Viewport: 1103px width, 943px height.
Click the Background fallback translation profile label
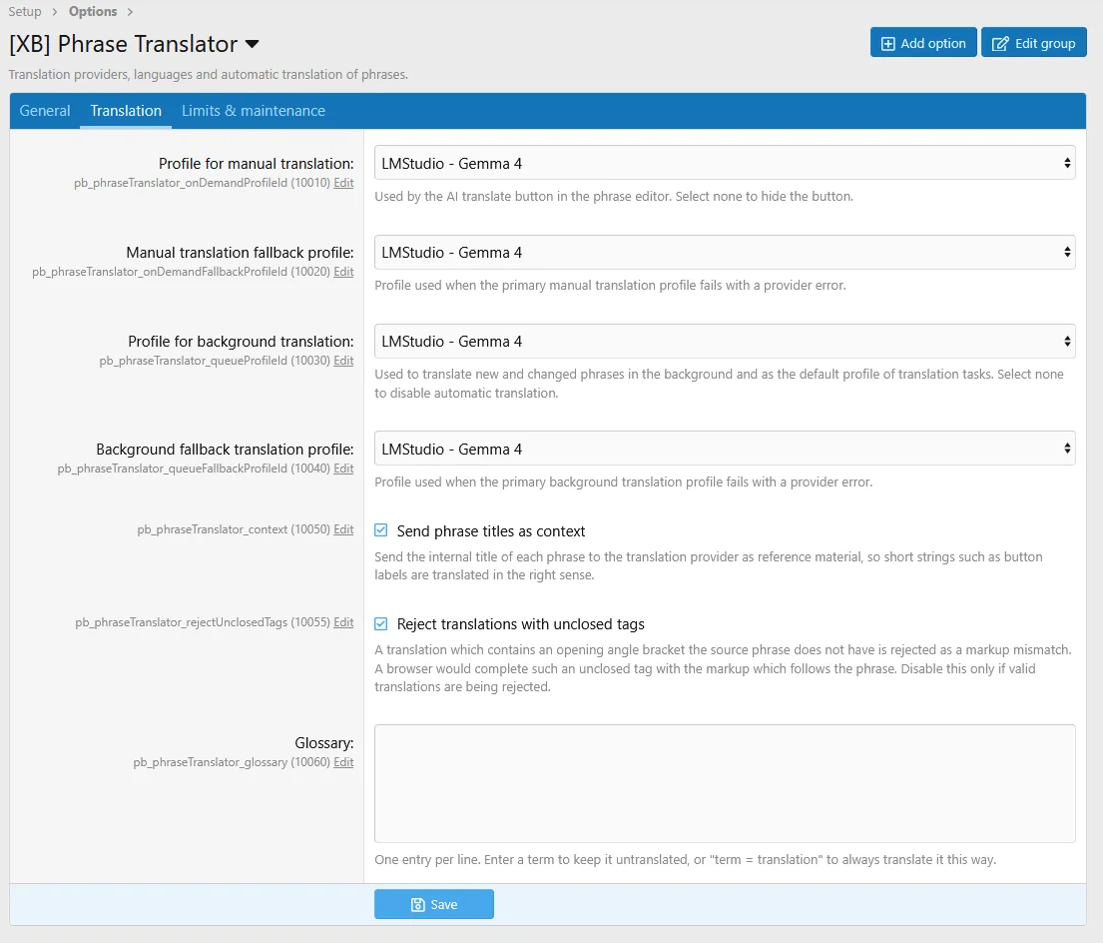pos(225,449)
